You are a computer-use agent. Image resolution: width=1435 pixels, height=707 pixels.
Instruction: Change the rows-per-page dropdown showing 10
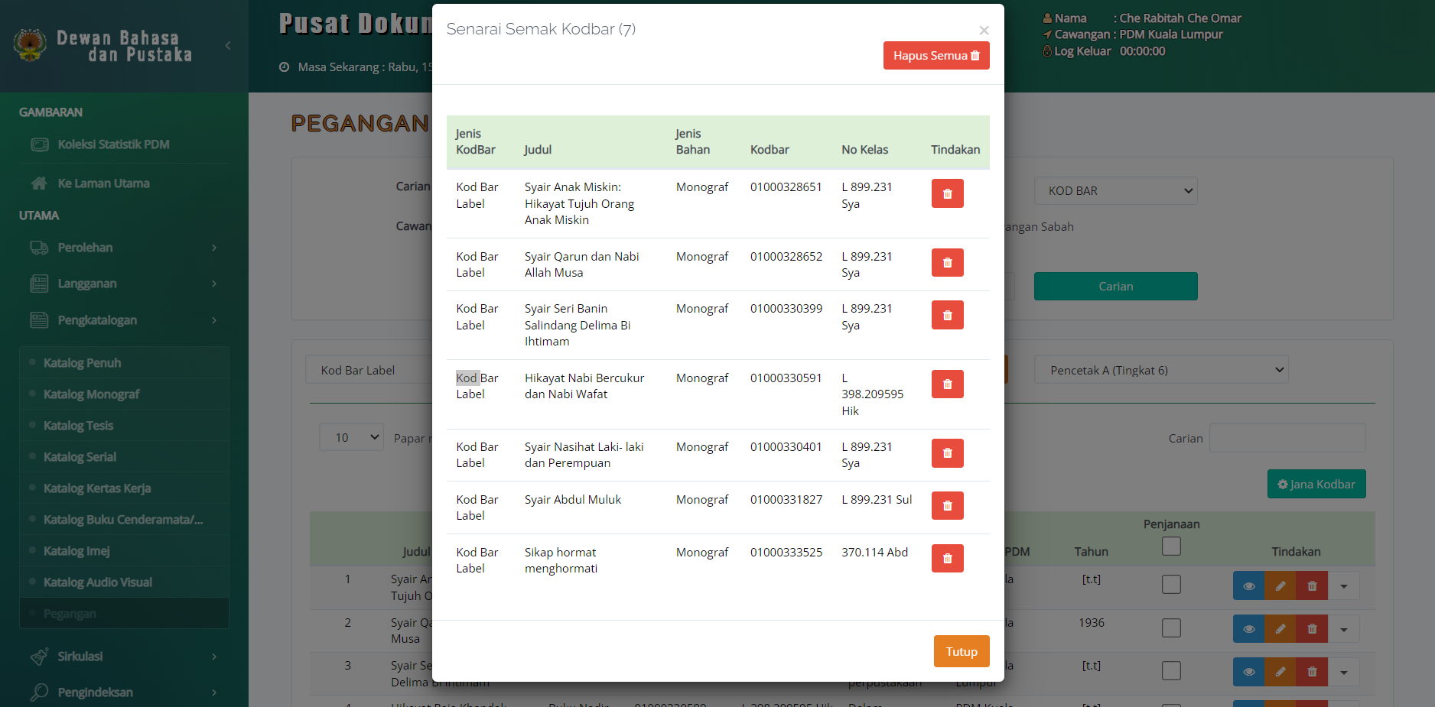click(x=351, y=437)
